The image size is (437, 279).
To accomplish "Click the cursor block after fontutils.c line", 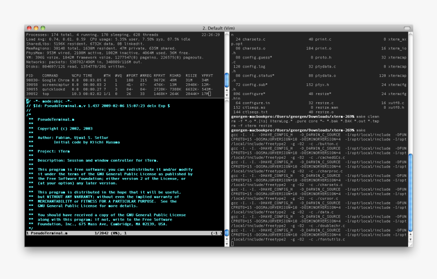I will click(232, 244).
